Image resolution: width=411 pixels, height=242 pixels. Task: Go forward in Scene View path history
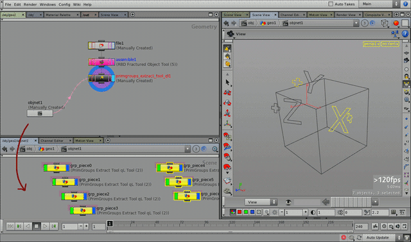(234, 23)
